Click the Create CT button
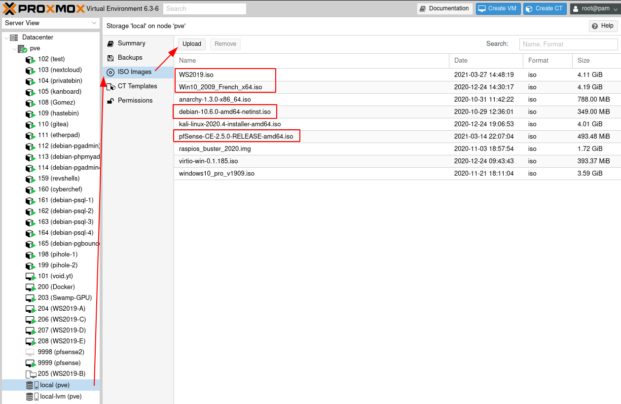The image size is (621, 404). coord(545,8)
